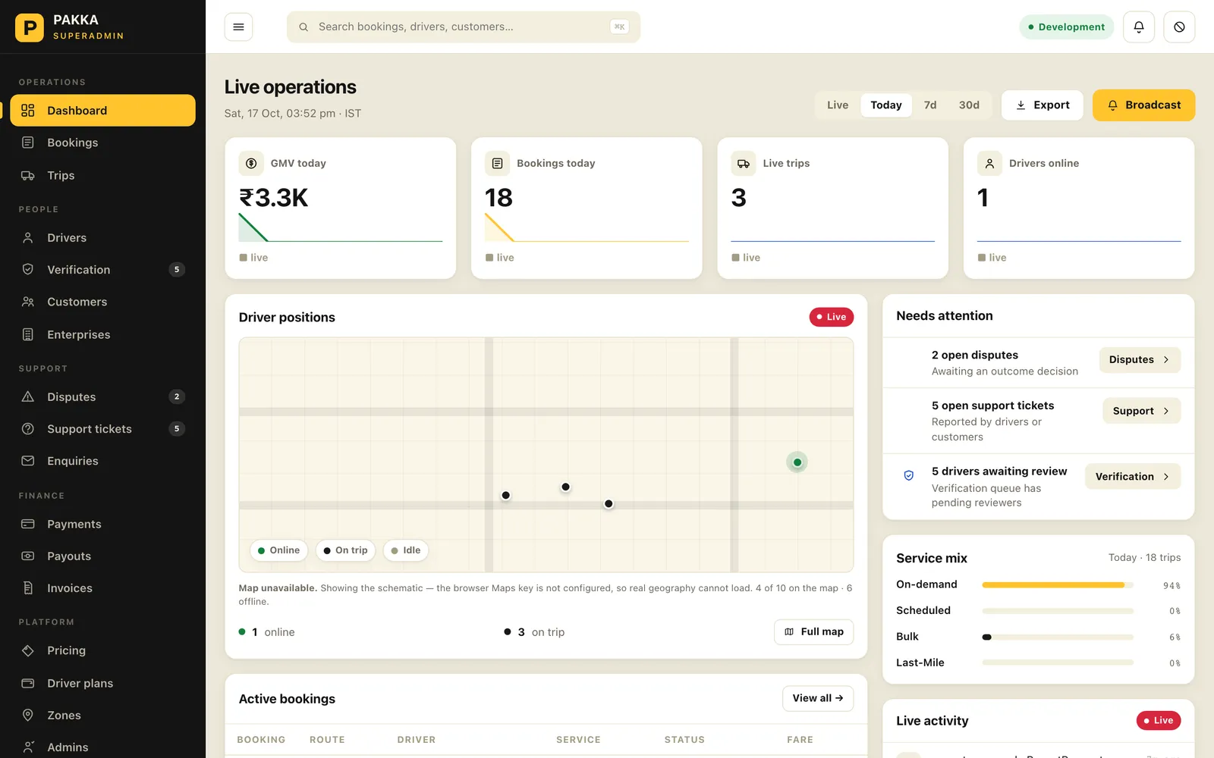This screenshot has width=1214, height=758.
Task: Click the shield icon beside drivers awaiting review
Action: point(908,475)
